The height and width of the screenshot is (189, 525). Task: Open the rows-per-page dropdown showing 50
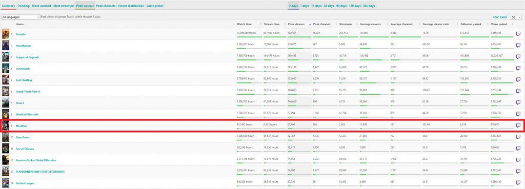(x=516, y=17)
